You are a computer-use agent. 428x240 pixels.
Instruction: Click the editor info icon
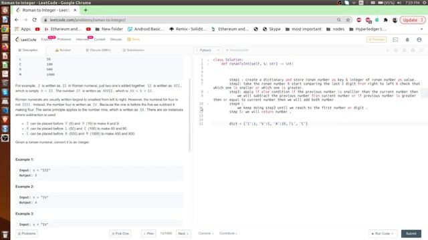(388, 51)
